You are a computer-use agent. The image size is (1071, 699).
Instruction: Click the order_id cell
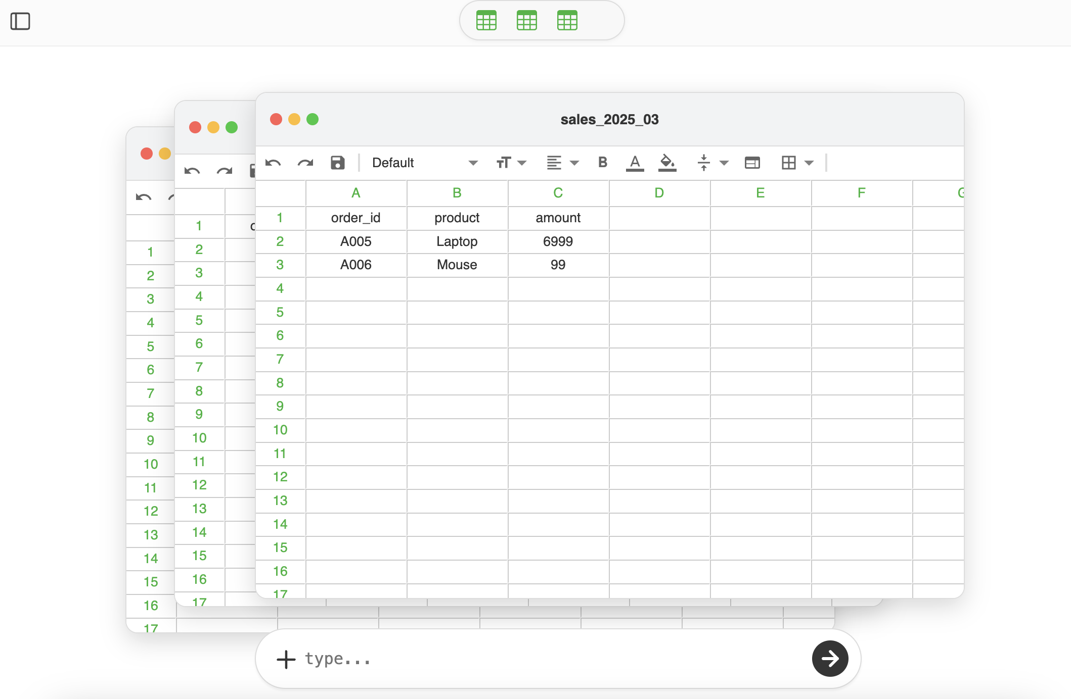click(x=356, y=218)
